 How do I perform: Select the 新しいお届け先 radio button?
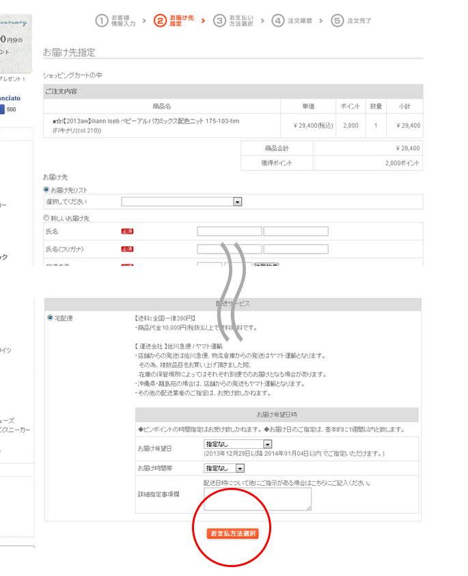click(46, 218)
